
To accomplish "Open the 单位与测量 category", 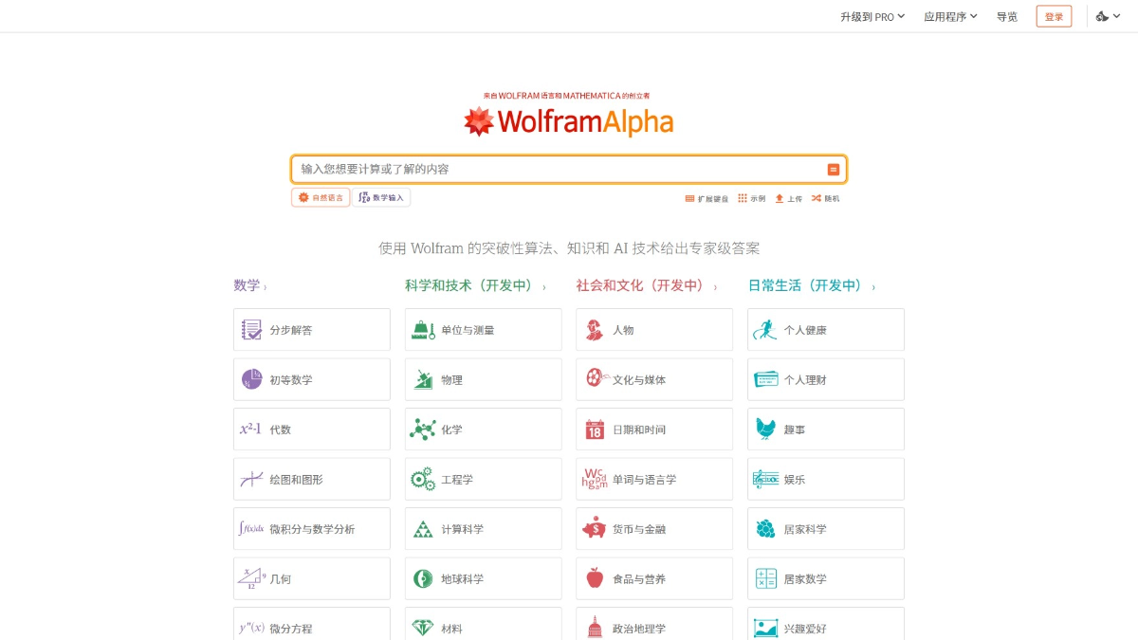I will (x=484, y=330).
